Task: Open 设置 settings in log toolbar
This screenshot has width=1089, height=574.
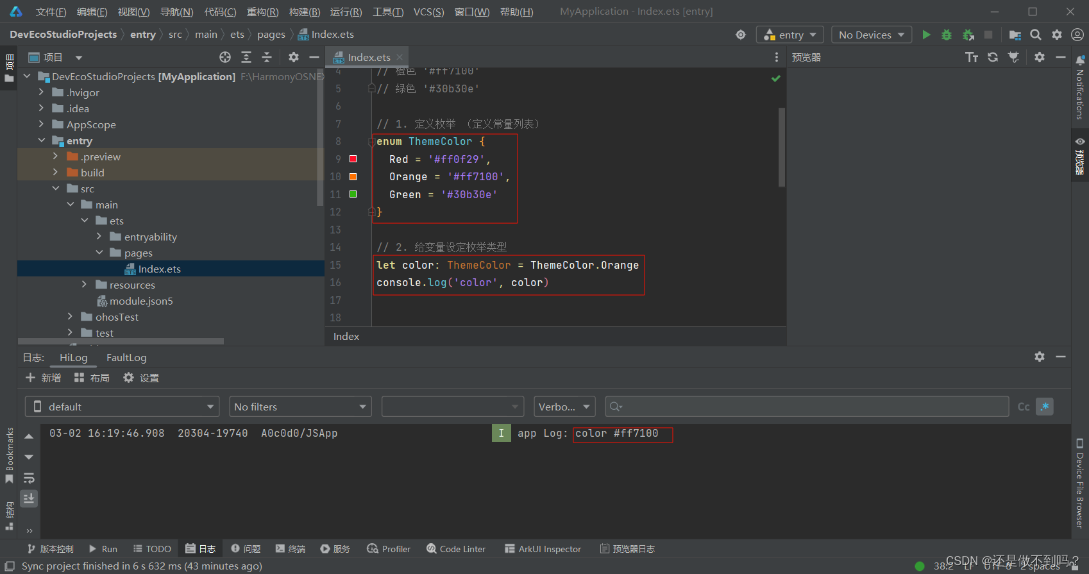Action: [x=141, y=378]
